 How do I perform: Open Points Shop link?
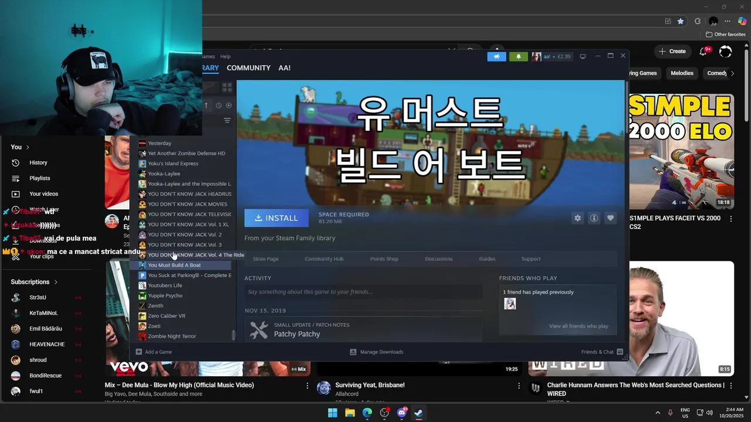(384, 258)
